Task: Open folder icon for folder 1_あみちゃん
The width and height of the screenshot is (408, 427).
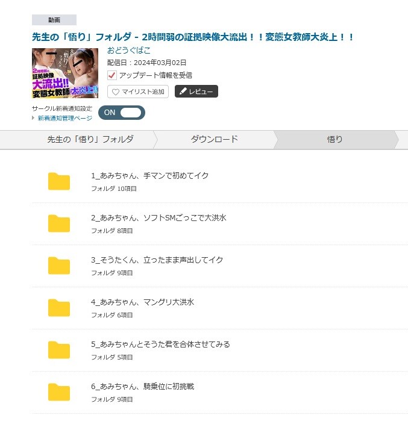Action: tap(59, 181)
